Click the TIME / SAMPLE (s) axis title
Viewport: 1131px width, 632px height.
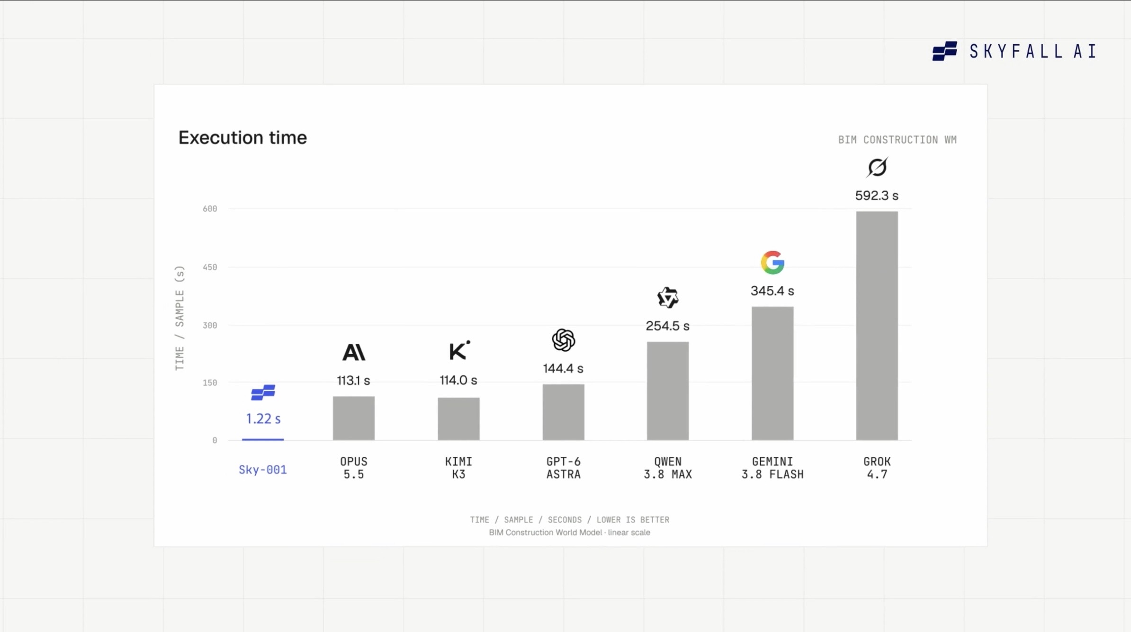(180, 318)
